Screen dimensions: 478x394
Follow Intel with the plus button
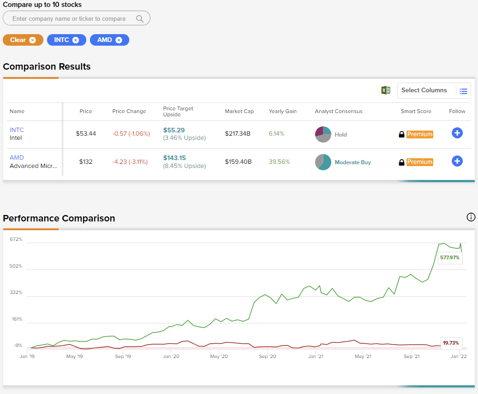pyautogui.click(x=457, y=133)
